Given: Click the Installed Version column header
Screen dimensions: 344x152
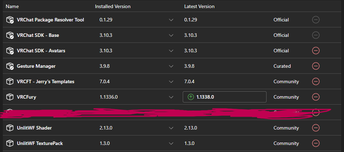Looking at the screenshot, I should 113,7.
